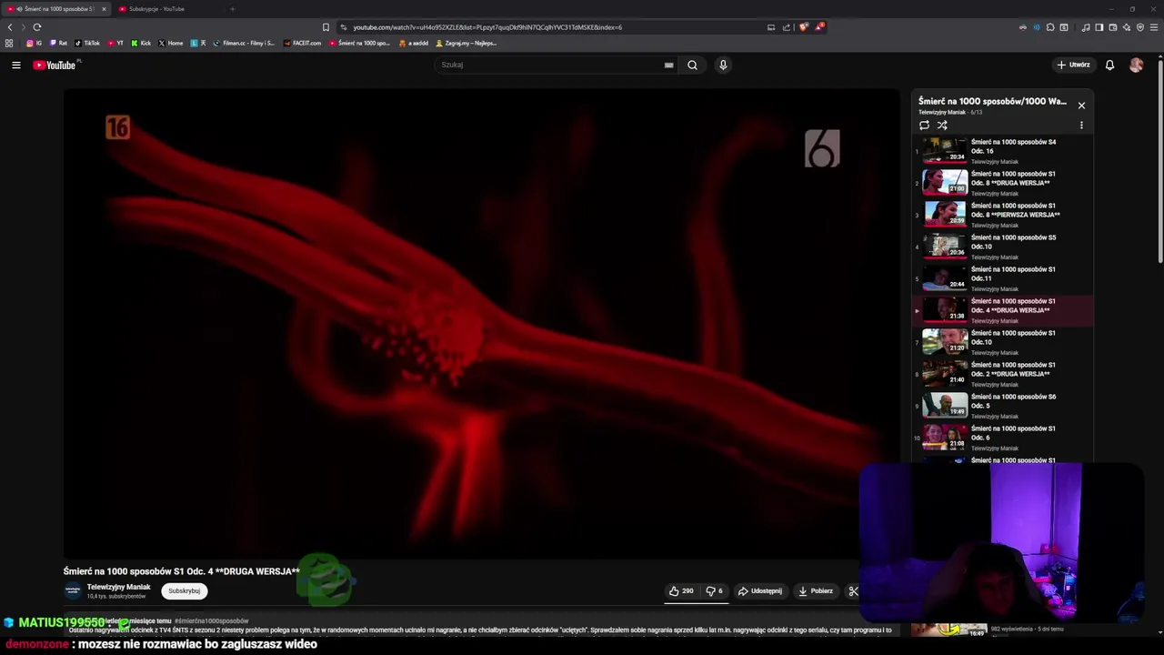Click the Udostępnij share button
This screenshot has height=655, width=1164.
(x=760, y=591)
